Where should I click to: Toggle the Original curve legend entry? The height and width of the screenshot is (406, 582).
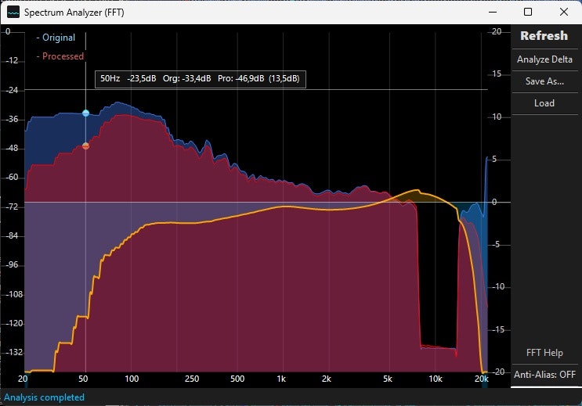tap(56, 38)
